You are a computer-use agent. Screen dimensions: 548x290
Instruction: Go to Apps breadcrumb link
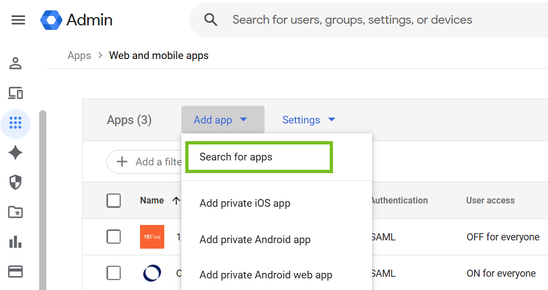pos(79,56)
